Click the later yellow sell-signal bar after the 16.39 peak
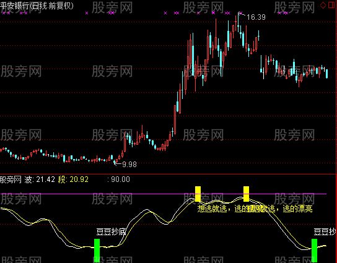The image size is (337, 263). click(x=246, y=194)
